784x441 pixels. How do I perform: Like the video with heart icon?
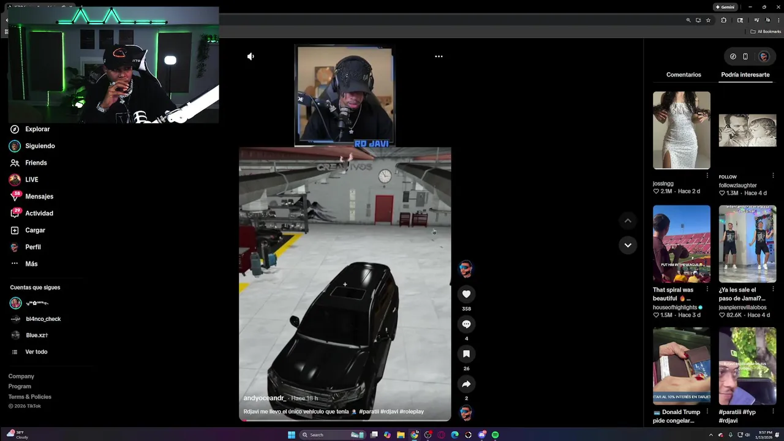(x=466, y=294)
